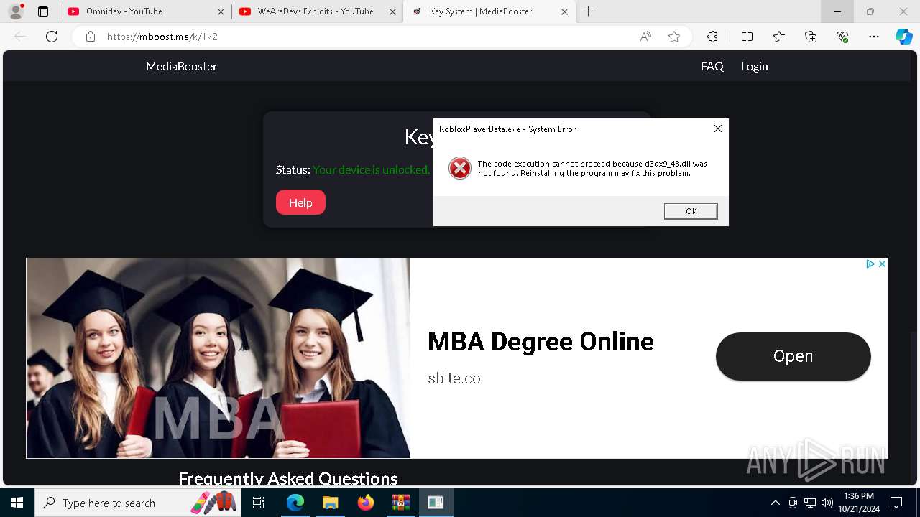Click the green "Your device is unlocked." status text
The height and width of the screenshot is (517, 920).
click(371, 170)
